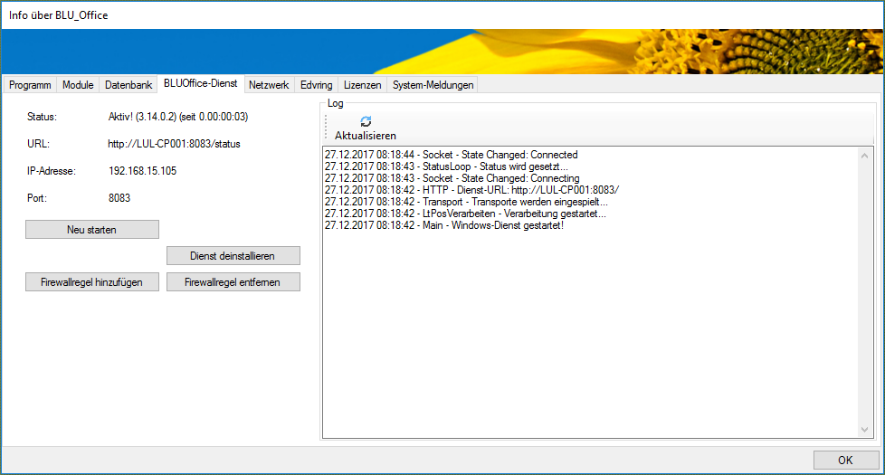Open the System-Meldungen tab
This screenshot has height=475, width=885.
pos(433,85)
